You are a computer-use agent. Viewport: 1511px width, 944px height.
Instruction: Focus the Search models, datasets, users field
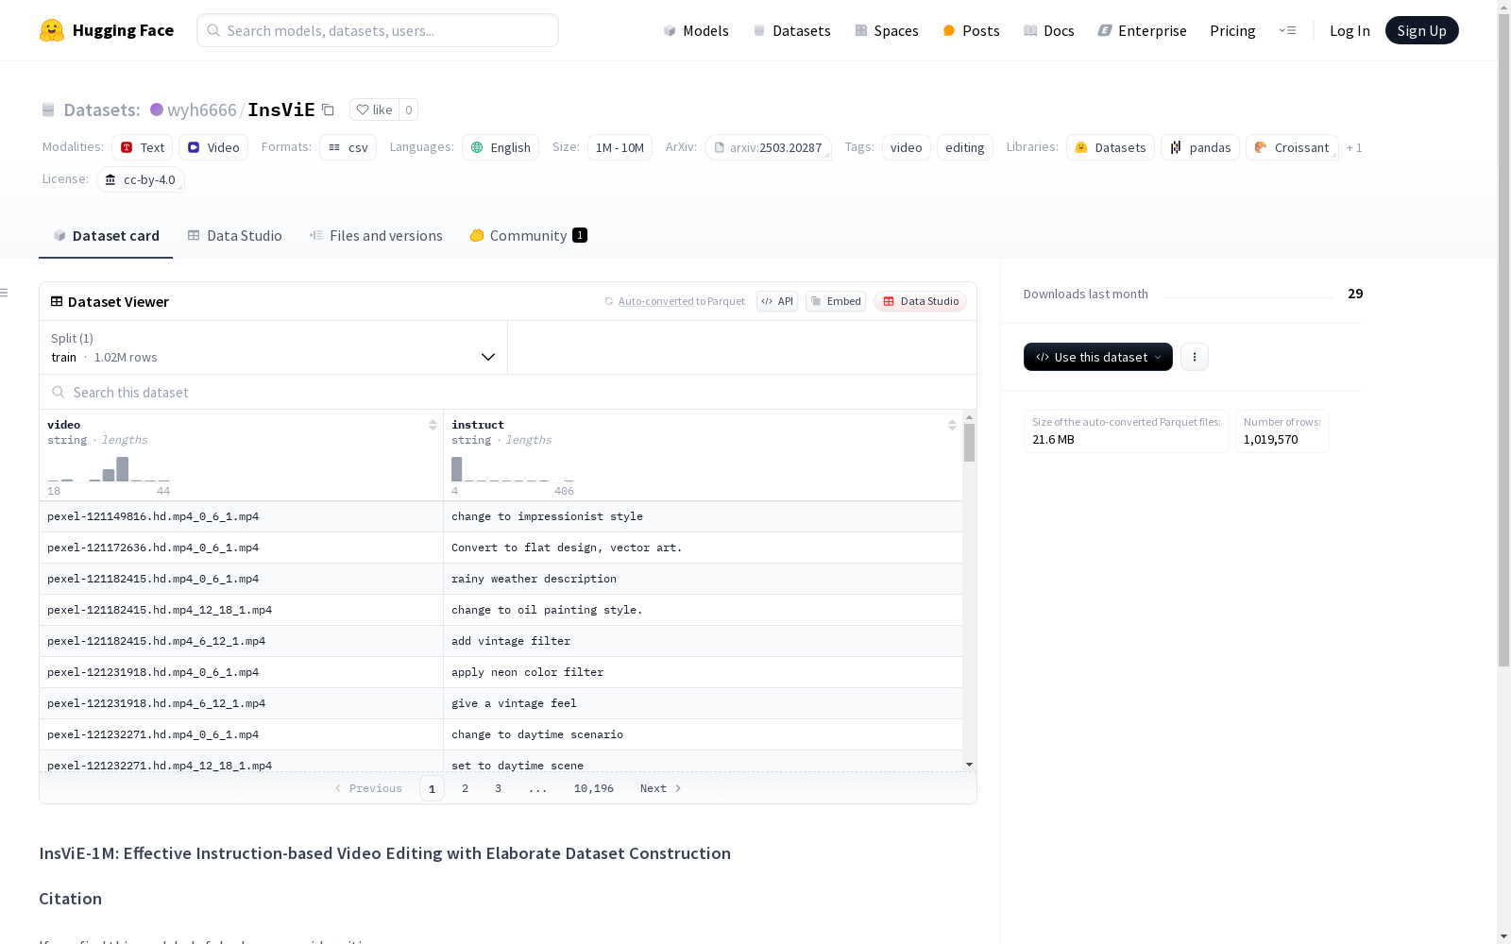click(x=378, y=30)
